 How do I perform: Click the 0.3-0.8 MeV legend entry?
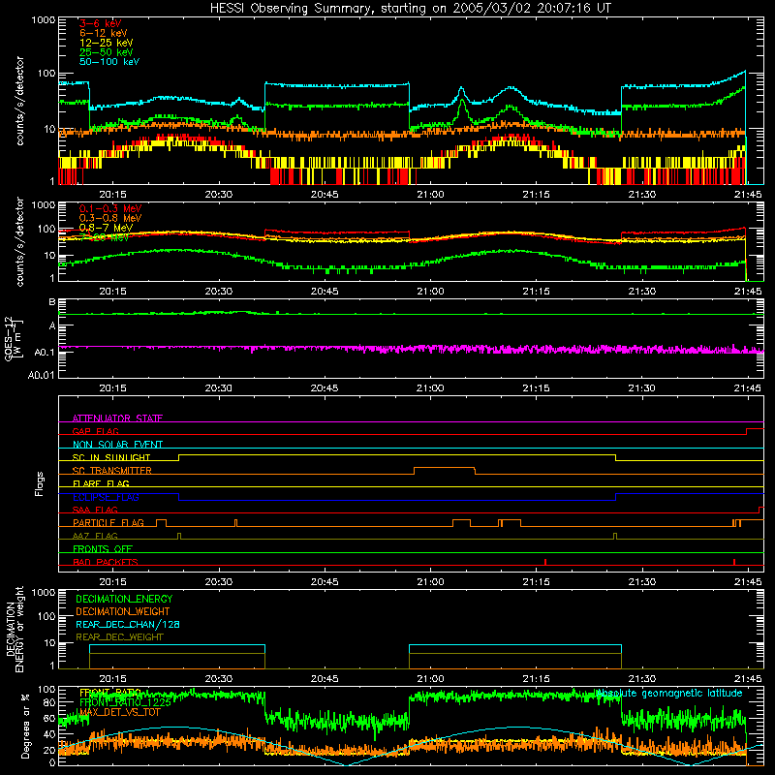pyautogui.click(x=110, y=218)
